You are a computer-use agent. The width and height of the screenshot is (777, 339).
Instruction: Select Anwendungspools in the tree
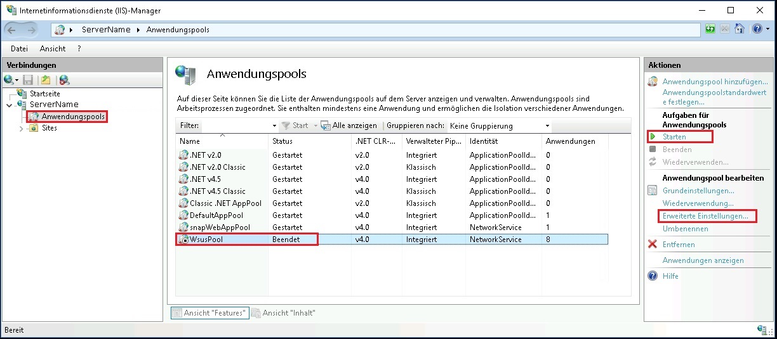(x=73, y=117)
